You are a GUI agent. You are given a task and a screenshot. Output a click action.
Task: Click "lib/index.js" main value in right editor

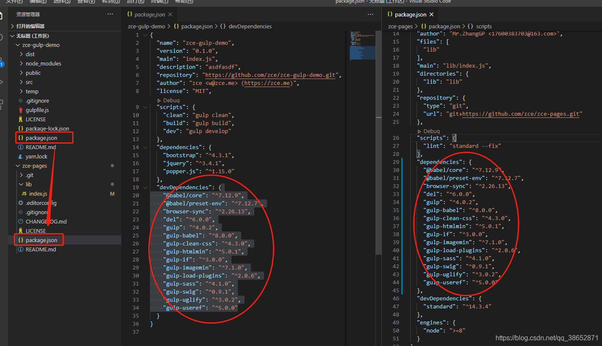(x=465, y=65)
